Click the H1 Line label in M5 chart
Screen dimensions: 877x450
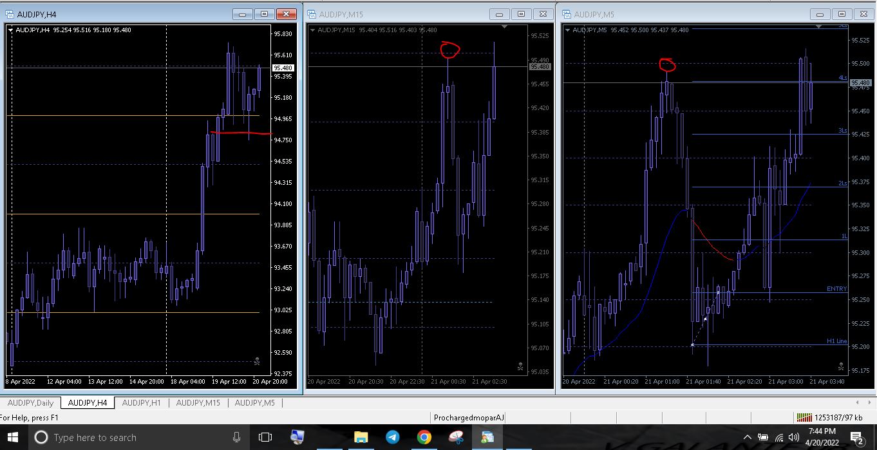click(x=836, y=341)
